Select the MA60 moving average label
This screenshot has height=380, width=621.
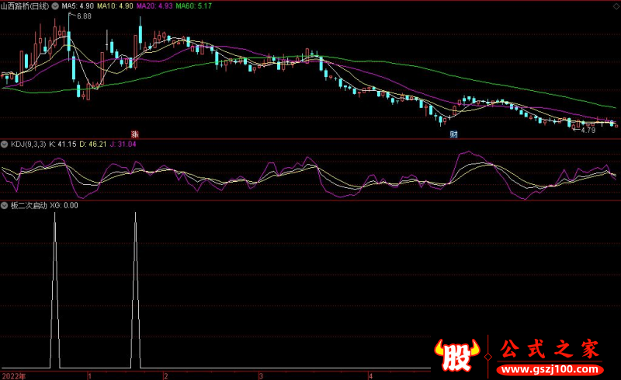[x=193, y=5]
